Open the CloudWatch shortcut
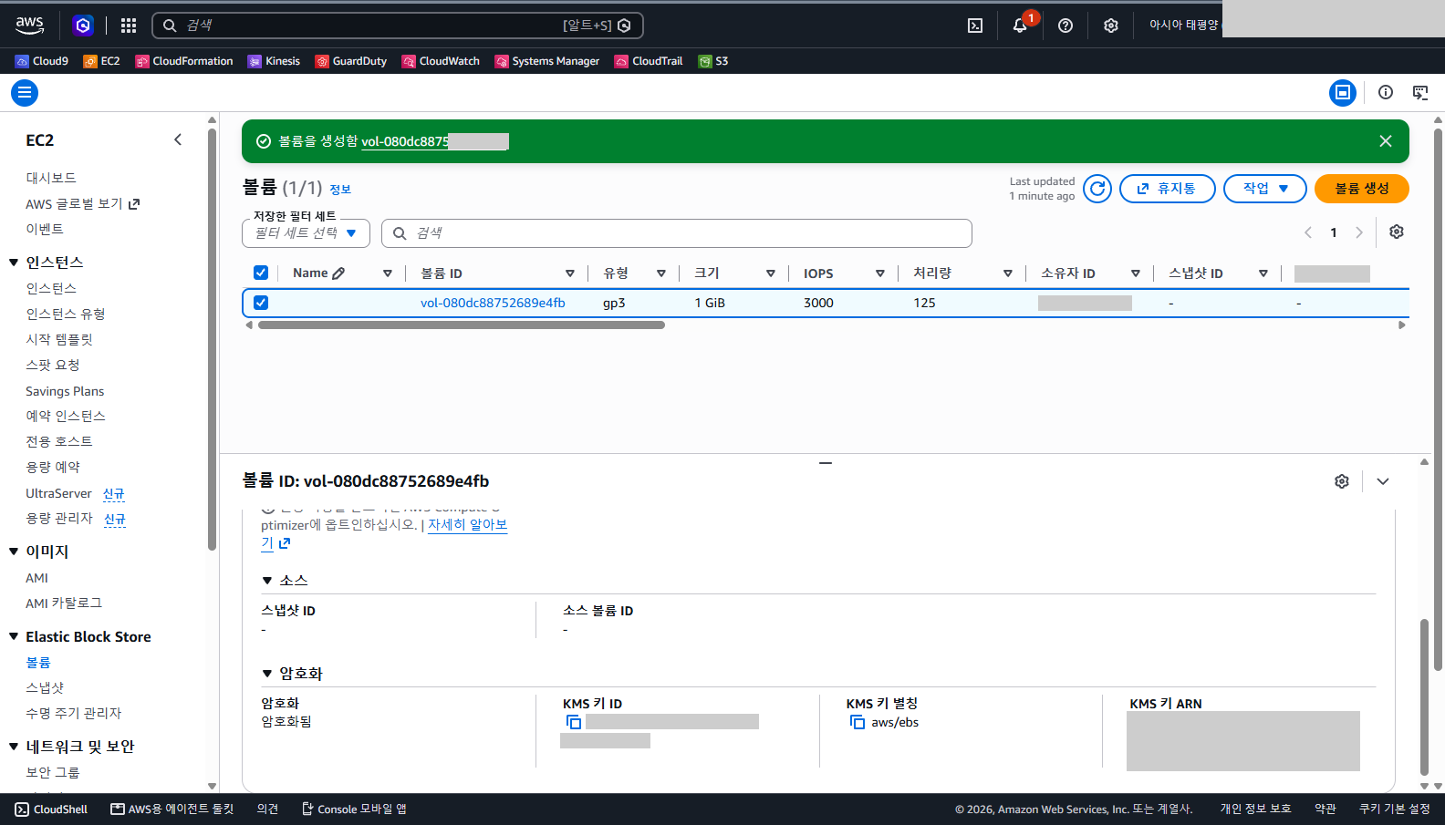Viewport: 1445px width, 825px height. 441,61
